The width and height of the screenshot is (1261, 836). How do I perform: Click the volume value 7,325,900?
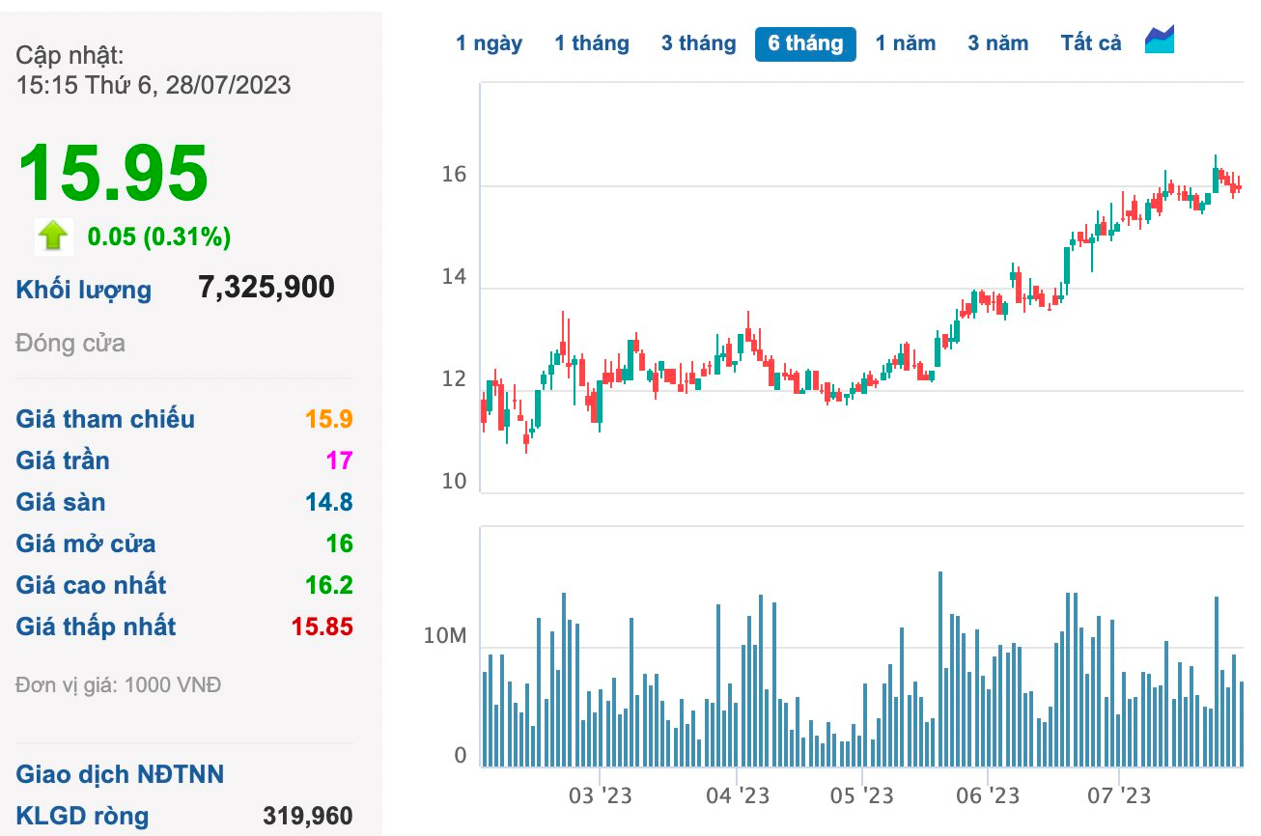[x=266, y=287]
